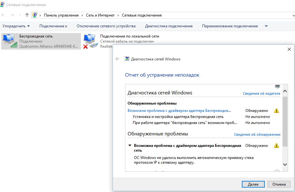The width and height of the screenshot is (295, 192).
Task: Click 'Диагностика подключения' command
Action: (x=169, y=26)
